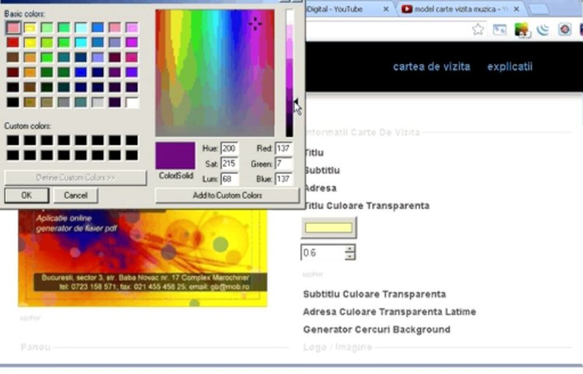Viewport: 583px width, 374px height.
Task: Click the 'Basic colors:' label
Action: coord(24,14)
